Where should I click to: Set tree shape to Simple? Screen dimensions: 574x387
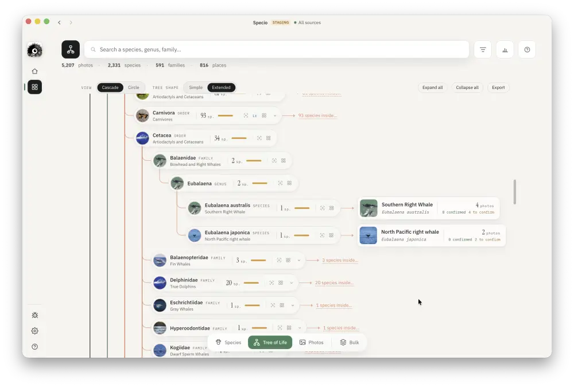196,87
